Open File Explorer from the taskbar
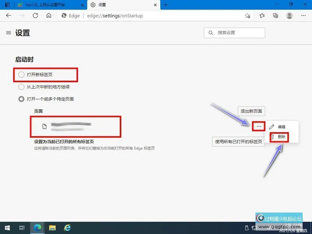 tap(52, 228)
